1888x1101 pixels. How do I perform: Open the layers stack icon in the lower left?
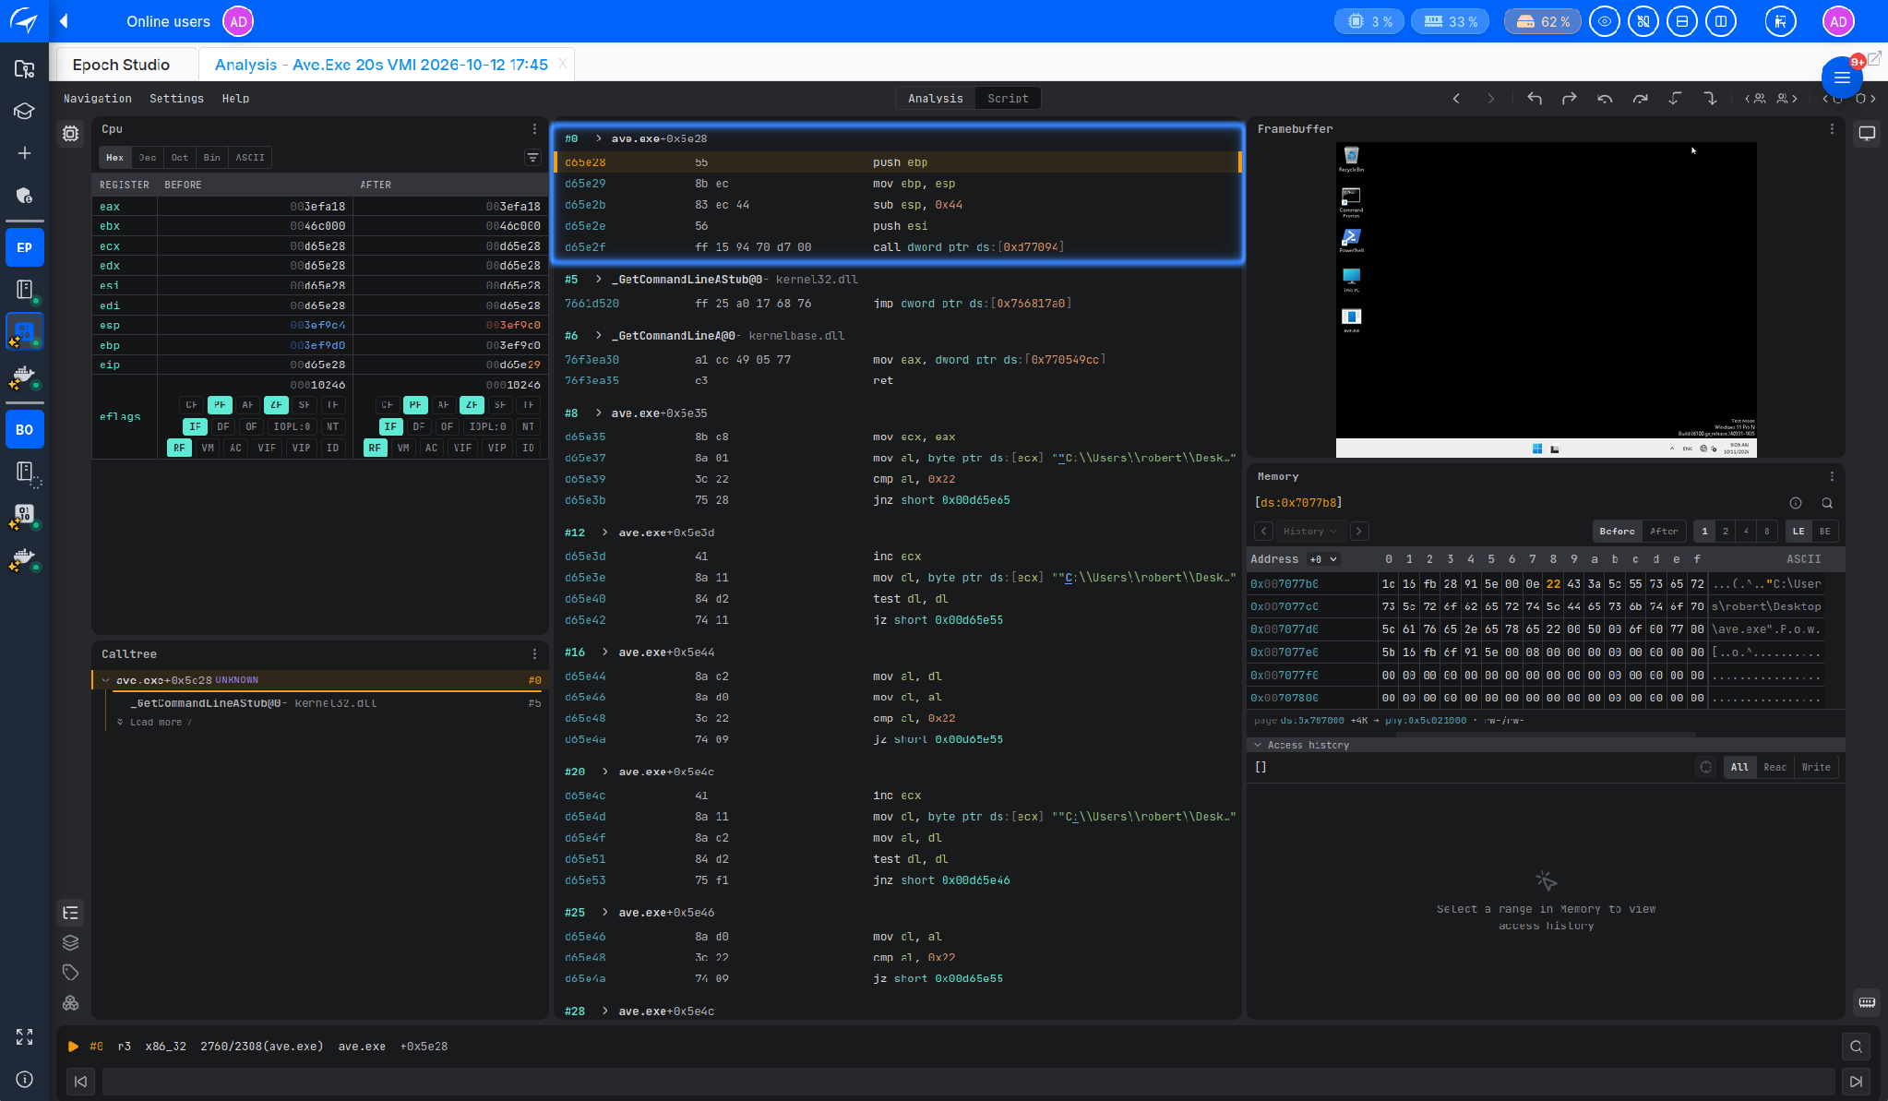point(71,942)
